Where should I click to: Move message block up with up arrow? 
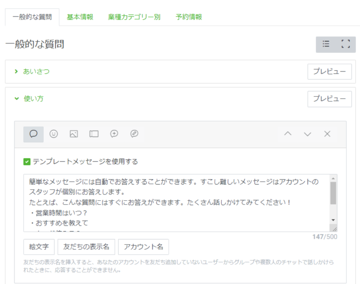pyautogui.click(x=288, y=134)
